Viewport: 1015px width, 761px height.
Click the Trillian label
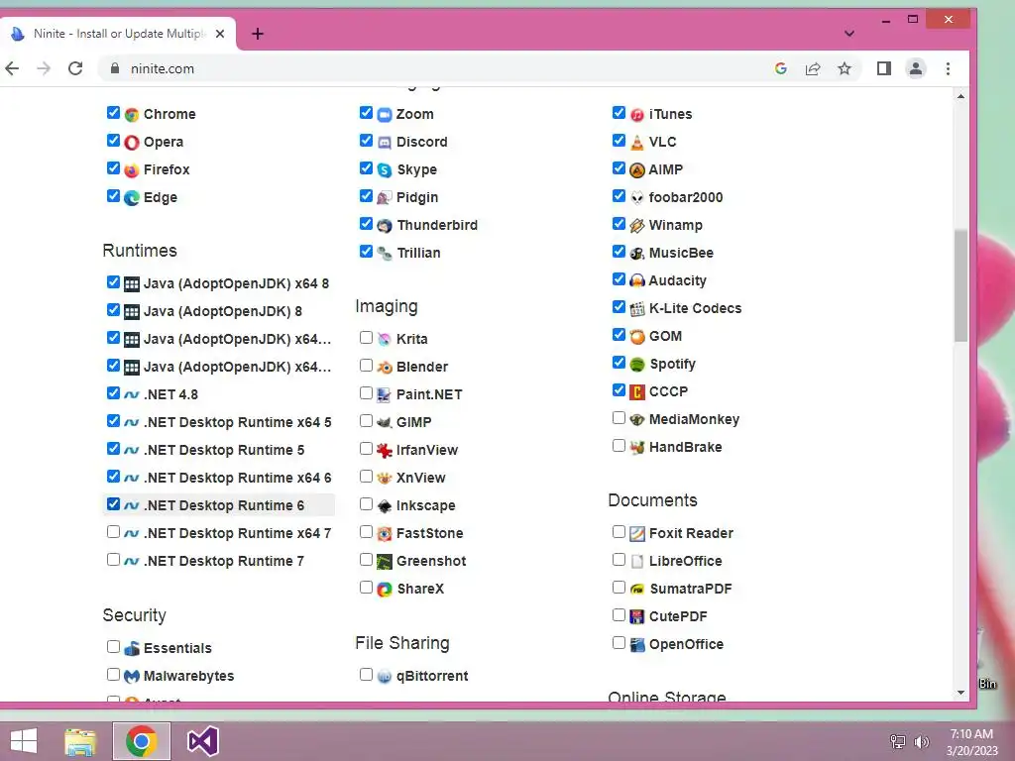(x=418, y=253)
